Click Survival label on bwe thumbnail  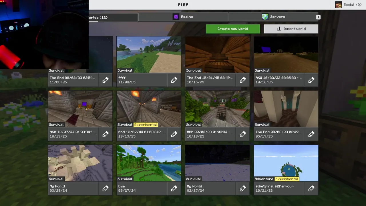(x=125, y=179)
